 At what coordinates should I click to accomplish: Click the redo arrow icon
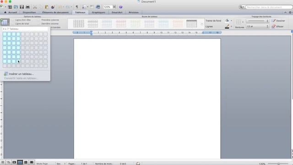pyautogui.click(x=67, y=7)
